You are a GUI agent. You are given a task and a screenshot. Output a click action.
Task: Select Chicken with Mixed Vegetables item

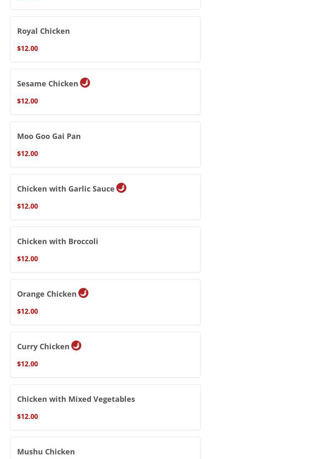(x=76, y=399)
